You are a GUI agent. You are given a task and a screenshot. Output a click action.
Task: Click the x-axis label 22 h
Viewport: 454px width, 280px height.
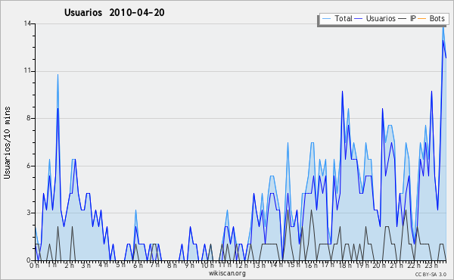[414, 265]
